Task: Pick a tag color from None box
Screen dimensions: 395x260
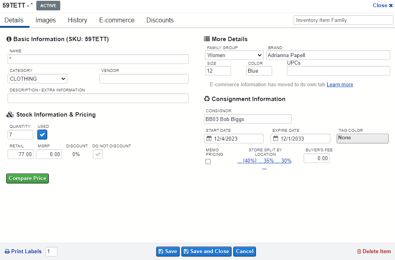Action: click(x=363, y=139)
